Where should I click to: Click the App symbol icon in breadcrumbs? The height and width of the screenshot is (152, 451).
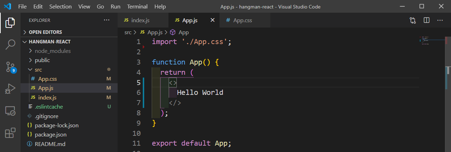[173, 32]
